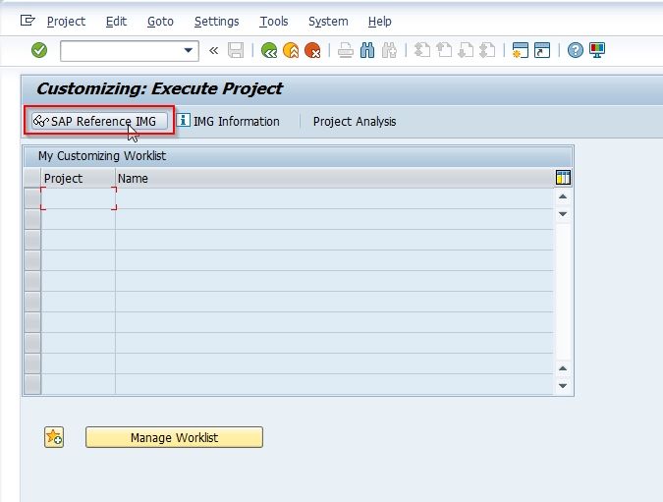Open the Settings menu
Screen dimensions: 663x502
click(x=216, y=22)
